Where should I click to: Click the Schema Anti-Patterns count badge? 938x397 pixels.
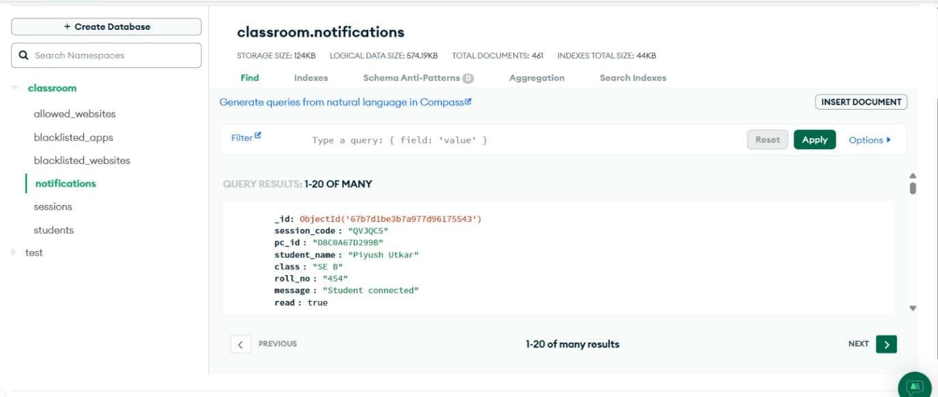468,78
